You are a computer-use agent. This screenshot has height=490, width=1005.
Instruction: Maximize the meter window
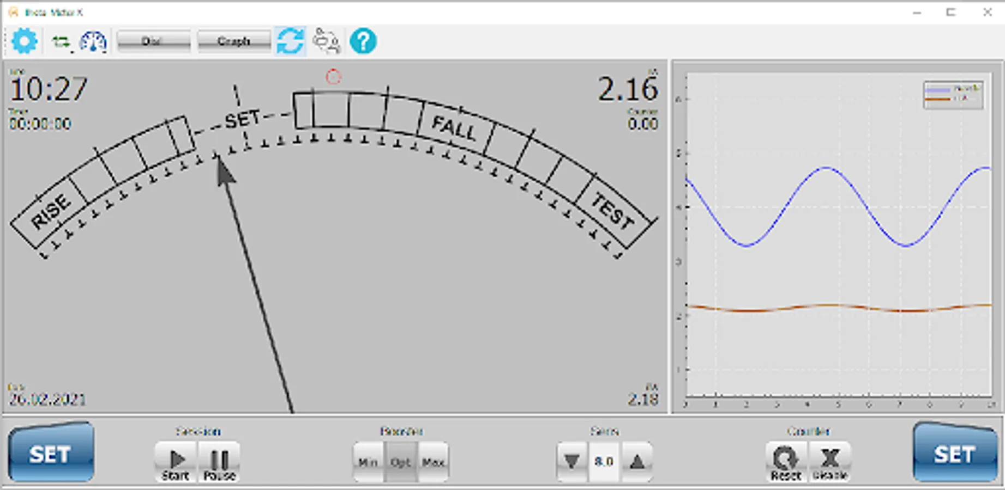952,12
